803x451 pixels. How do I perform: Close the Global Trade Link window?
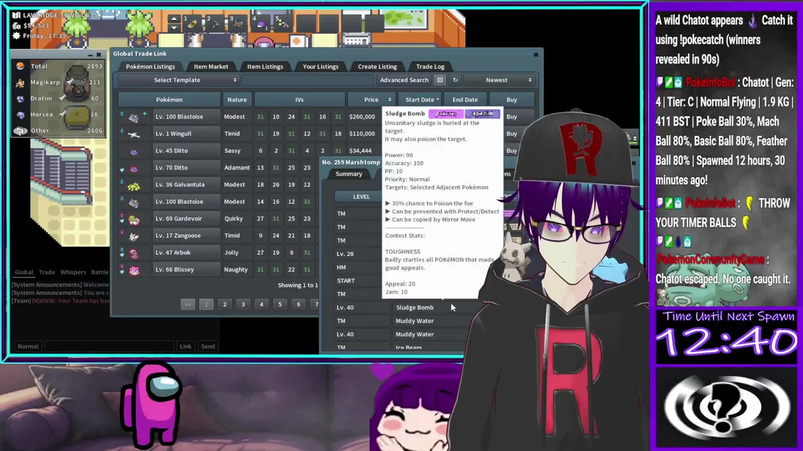pyautogui.click(x=536, y=54)
